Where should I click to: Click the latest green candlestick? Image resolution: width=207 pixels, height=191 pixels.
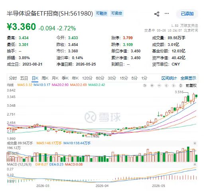[196, 96]
